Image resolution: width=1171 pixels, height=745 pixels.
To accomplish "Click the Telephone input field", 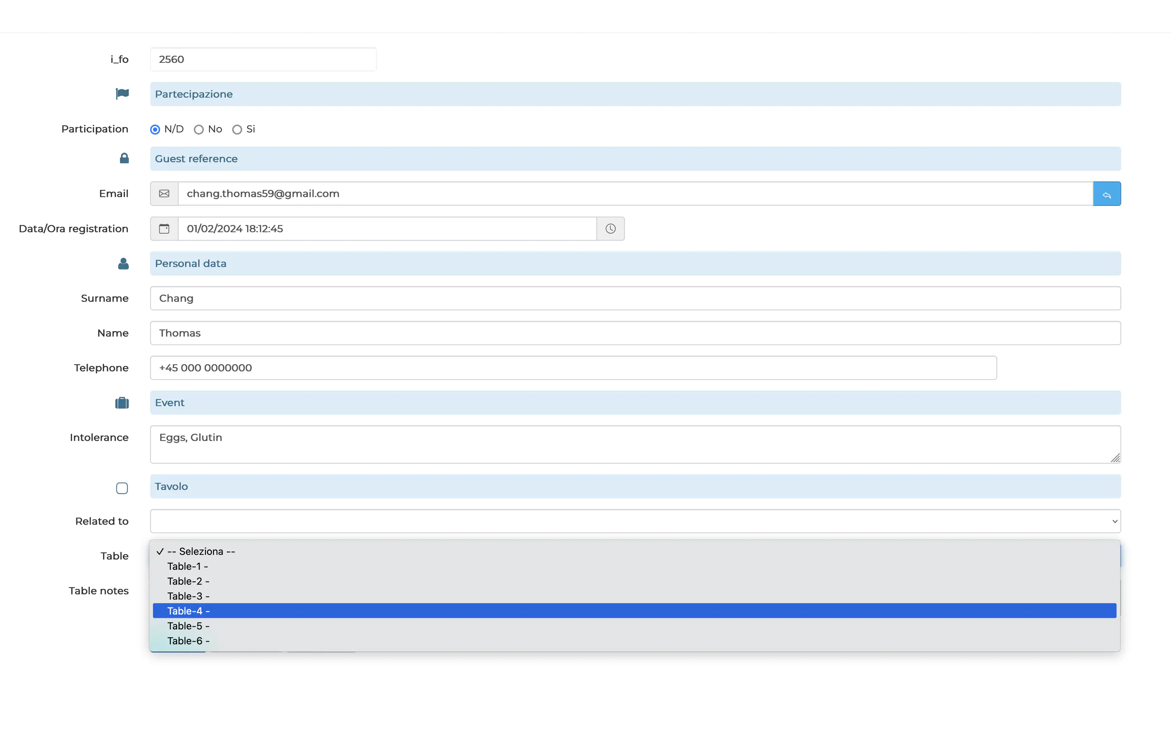I will (x=573, y=368).
